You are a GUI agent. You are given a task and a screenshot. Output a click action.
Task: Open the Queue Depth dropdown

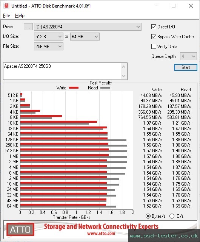point(188,56)
